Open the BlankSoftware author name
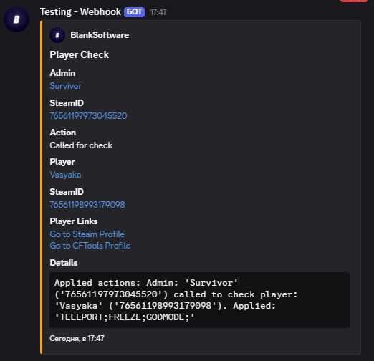This screenshot has width=374, height=361. 100,35
